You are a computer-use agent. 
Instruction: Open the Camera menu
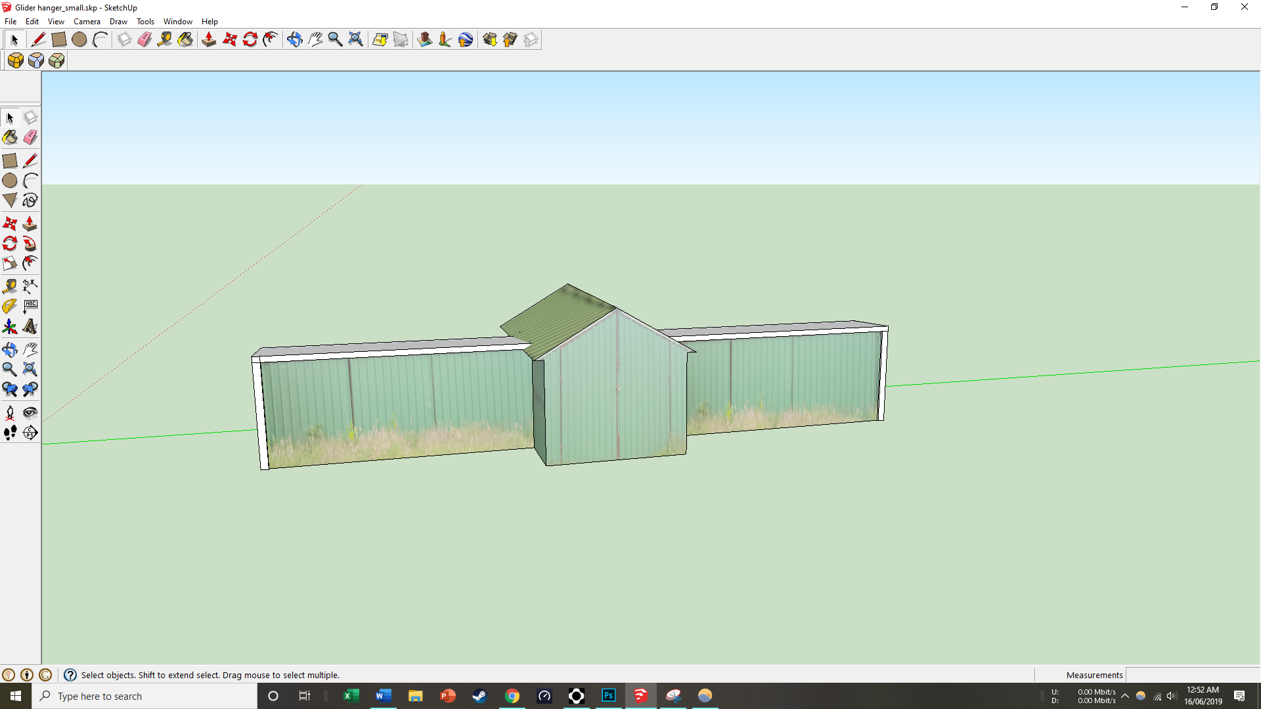(87, 22)
